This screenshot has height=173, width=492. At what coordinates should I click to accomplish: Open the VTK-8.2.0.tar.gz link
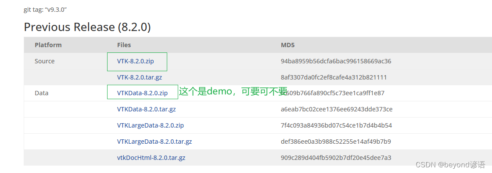(x=140, y=77)
